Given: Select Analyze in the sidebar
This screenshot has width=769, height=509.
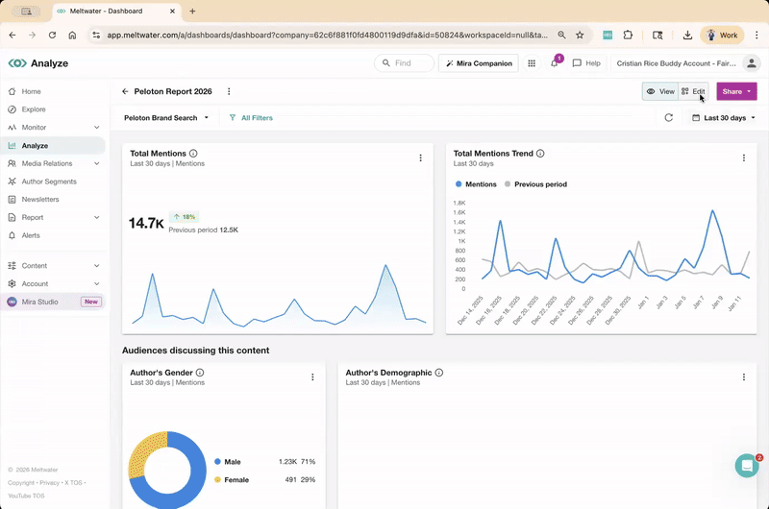Looking at the screenshot, I should click(x=53, y=146).
